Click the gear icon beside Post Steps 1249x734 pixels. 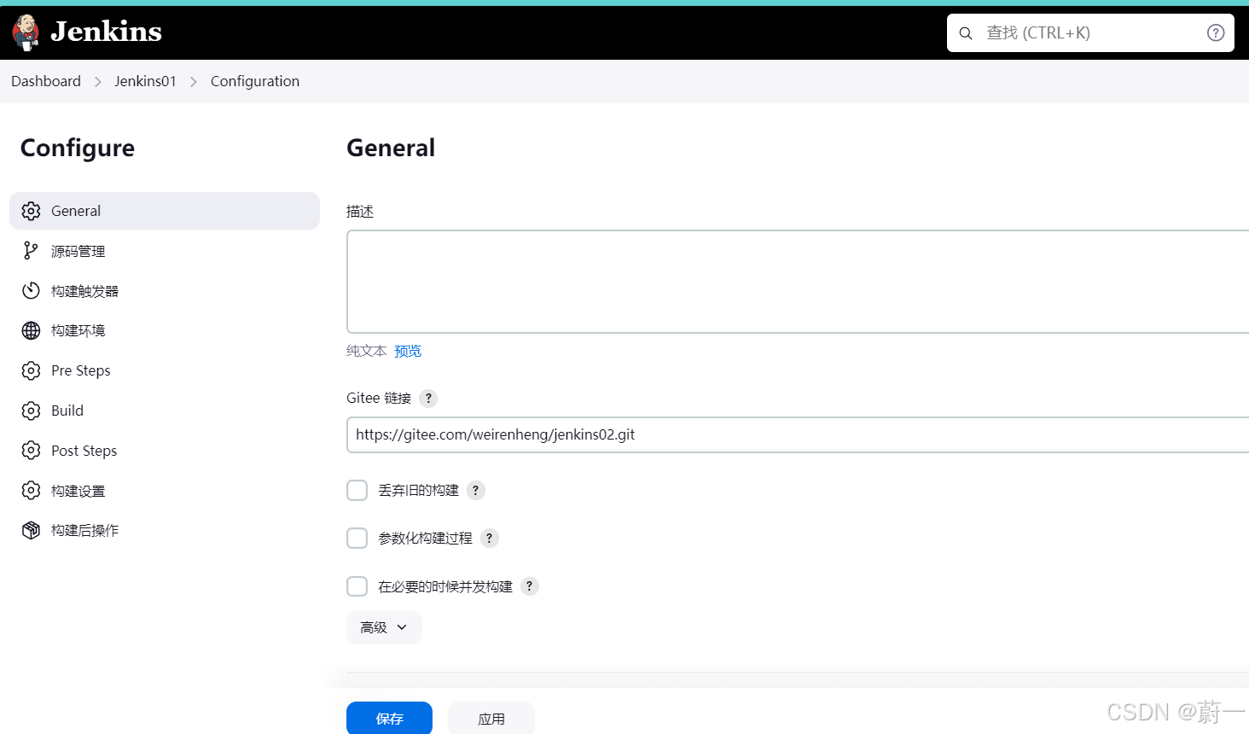[x=32, y=451]
